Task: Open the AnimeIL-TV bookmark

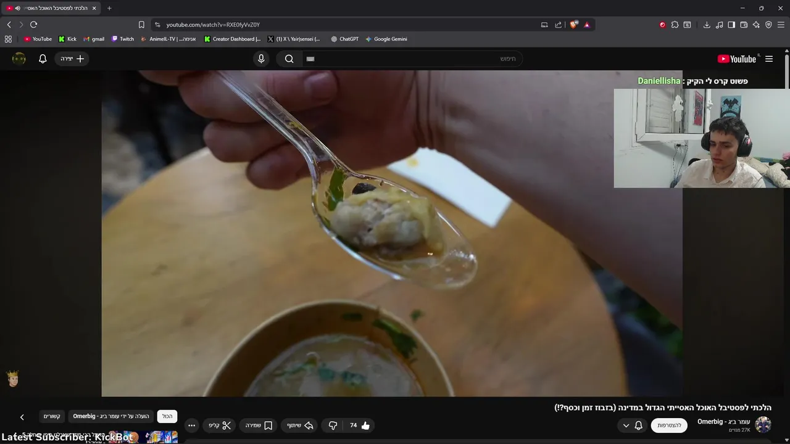Action: click(168, 39)
